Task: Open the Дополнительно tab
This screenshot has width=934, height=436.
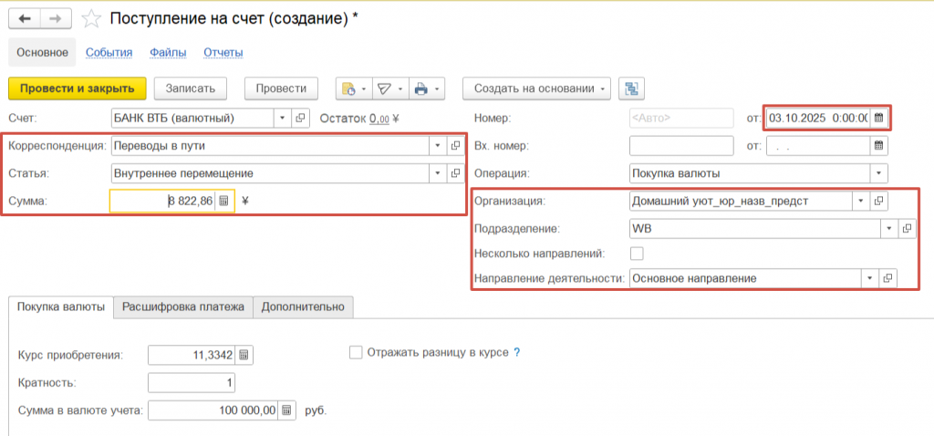Action: coord(303,307)
